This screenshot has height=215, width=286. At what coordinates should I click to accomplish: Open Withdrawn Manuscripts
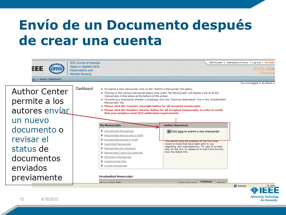point(118,157)
